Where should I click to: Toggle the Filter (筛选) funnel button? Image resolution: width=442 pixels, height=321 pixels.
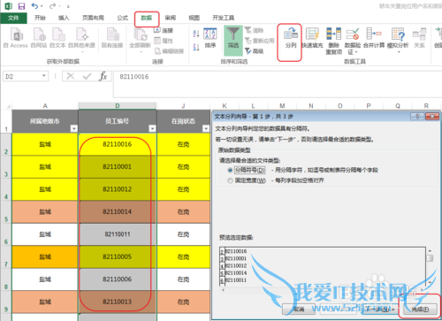click(233, 40)
